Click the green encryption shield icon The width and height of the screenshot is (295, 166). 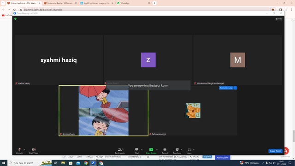tap(15, 19)
